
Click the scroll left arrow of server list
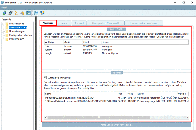(46, 117)
